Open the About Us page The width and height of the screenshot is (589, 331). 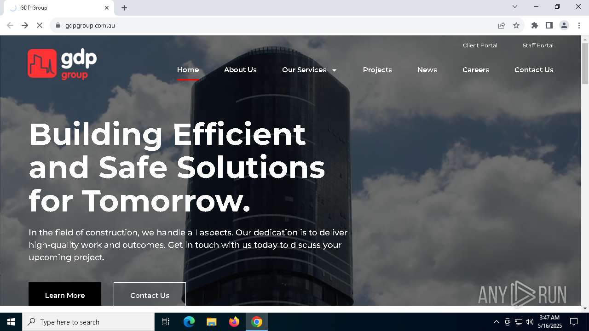click(x=240, y=70)
